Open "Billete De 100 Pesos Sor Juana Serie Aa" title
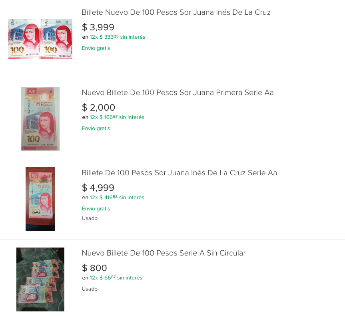The width and height of the screenshot is (345, 317). (x=179, y=173)
